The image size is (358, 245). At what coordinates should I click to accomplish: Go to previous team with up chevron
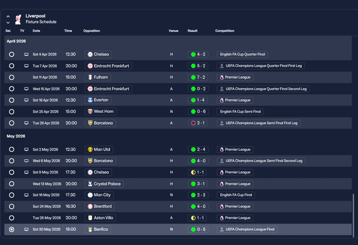tap(8, 17)
